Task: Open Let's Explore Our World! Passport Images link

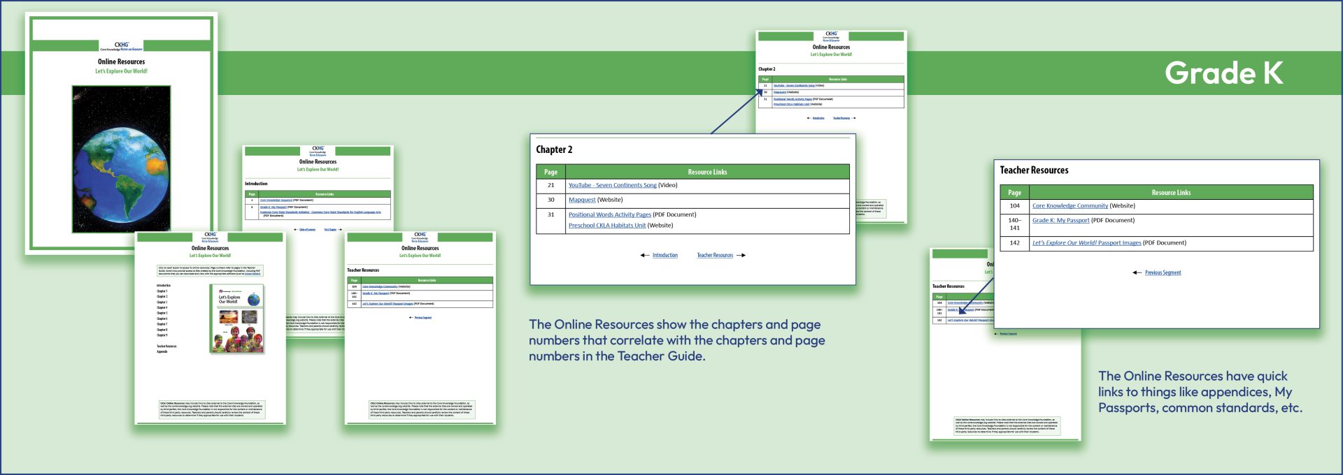Action: (x=1086, y=243)
